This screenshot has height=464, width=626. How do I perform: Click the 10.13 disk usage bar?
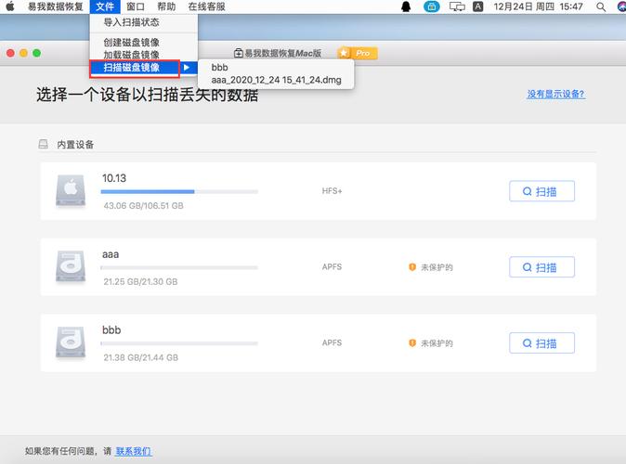pos(179,192)
